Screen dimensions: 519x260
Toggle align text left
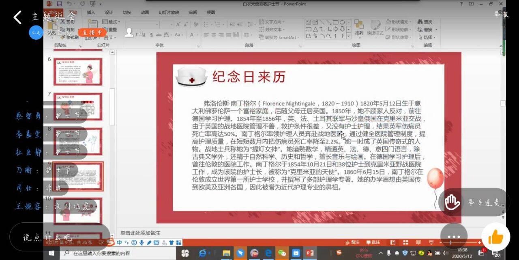(x=206, y=35)
